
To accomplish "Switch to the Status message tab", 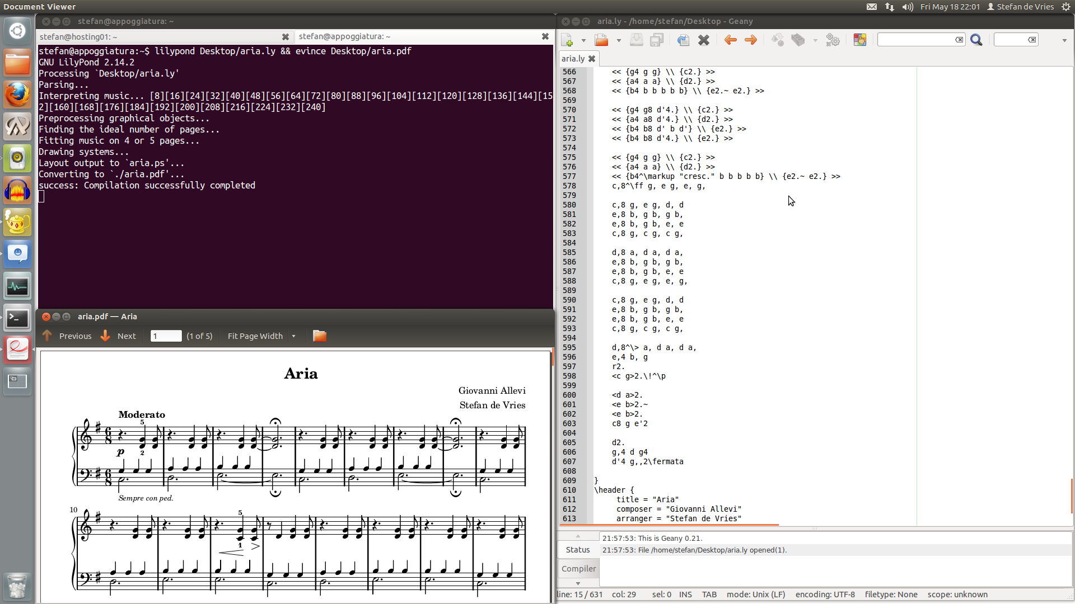I will tap(578, 550).
